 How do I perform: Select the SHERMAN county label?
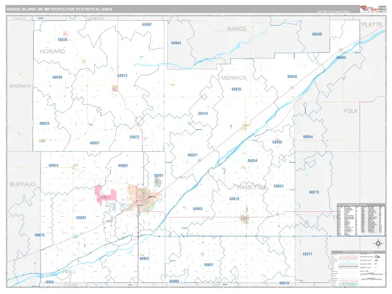coord(20,86)
